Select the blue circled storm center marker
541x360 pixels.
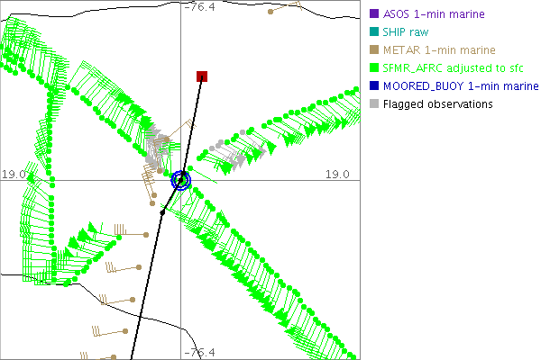click(181, 180)
